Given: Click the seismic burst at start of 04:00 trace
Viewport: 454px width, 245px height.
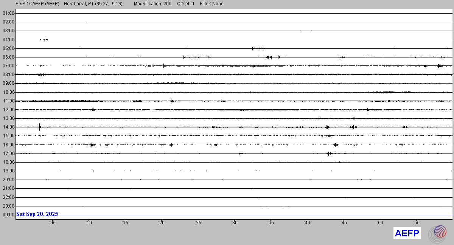Looking at the screenshot, I should pyautogui.click(x=44, y=39).
